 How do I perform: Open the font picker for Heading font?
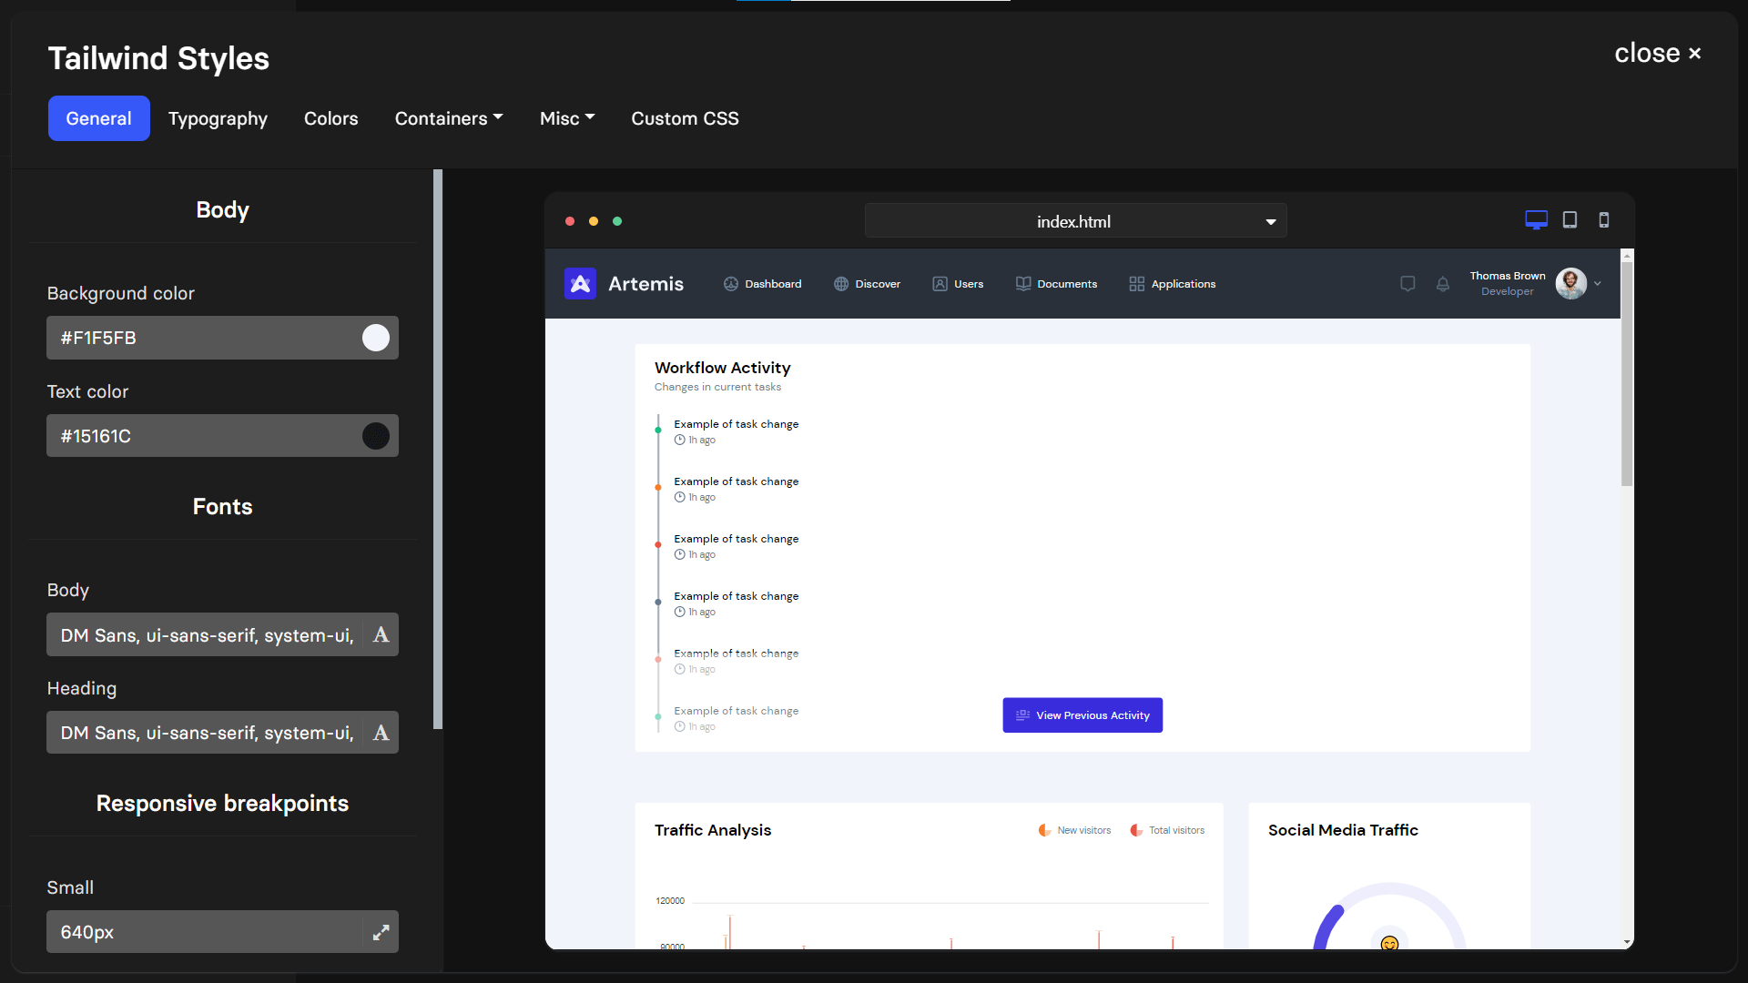click(380, 732)
